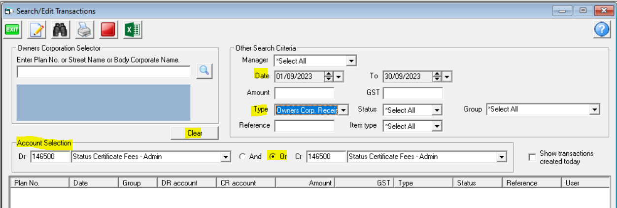
Task: Click the start Date spinner arrows
Action: click(329, 76)
